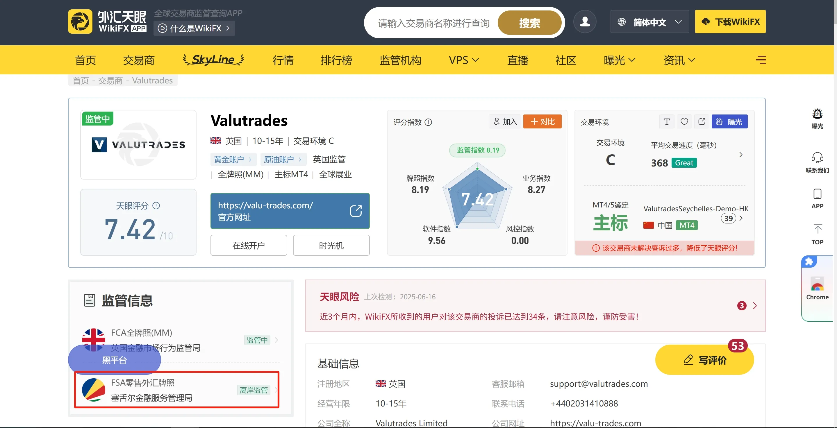Viewport: 837px width, 428px height.
Task: Click the Seychelles flag icon for FSA license
Action: (94, 390)
